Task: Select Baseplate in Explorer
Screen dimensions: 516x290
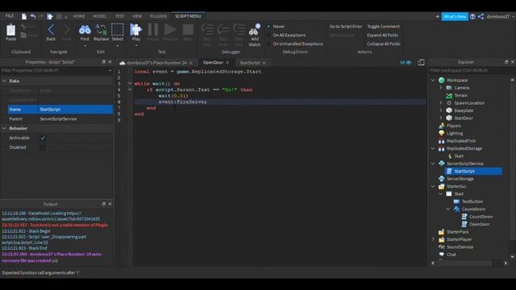Action: click(464, 110)
